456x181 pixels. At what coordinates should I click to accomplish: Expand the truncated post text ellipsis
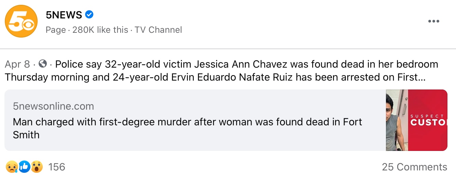point(421,77)
